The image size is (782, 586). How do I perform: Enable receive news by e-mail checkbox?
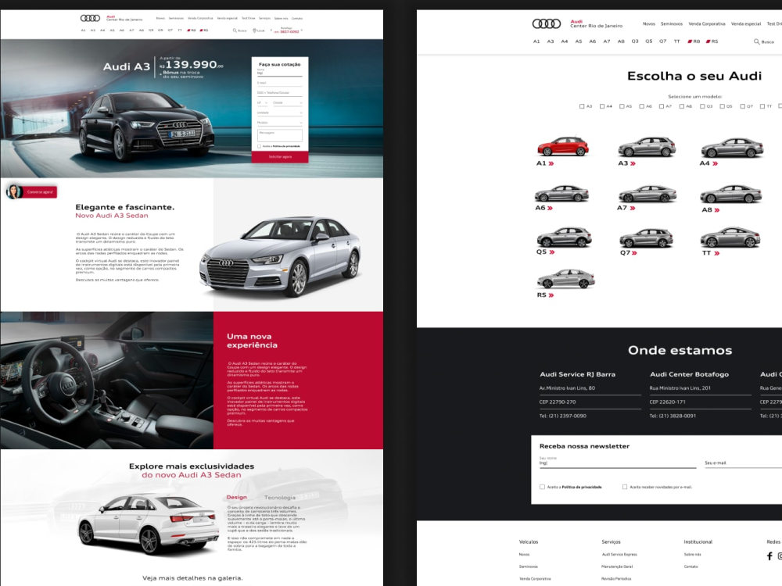625,487
